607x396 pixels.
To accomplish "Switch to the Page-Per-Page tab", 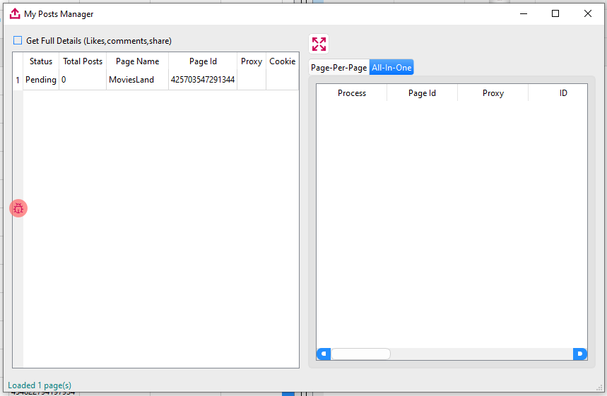I will (338, 68).
